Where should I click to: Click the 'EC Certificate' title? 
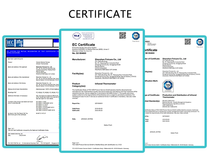point(84,45)
